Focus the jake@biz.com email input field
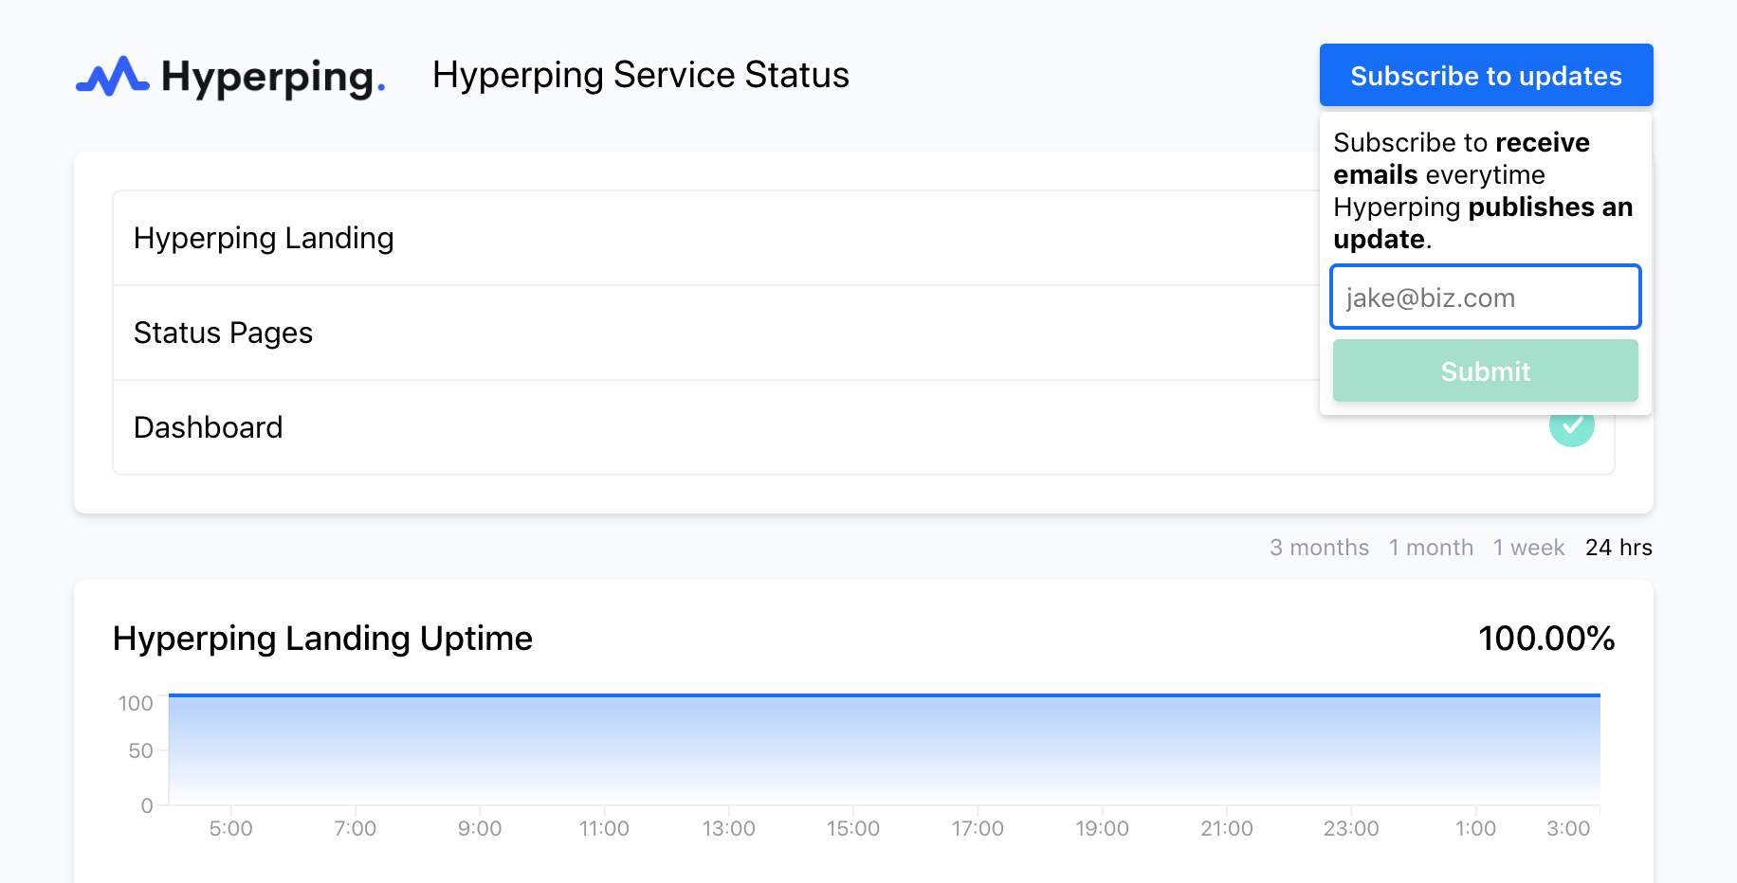The height and width of the screenshot is (883, 1737). coord(1485,297)
